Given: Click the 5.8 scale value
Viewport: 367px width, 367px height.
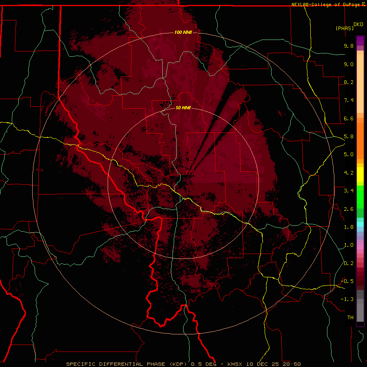Looking at the screenshot, I should [x=349, y=137].
